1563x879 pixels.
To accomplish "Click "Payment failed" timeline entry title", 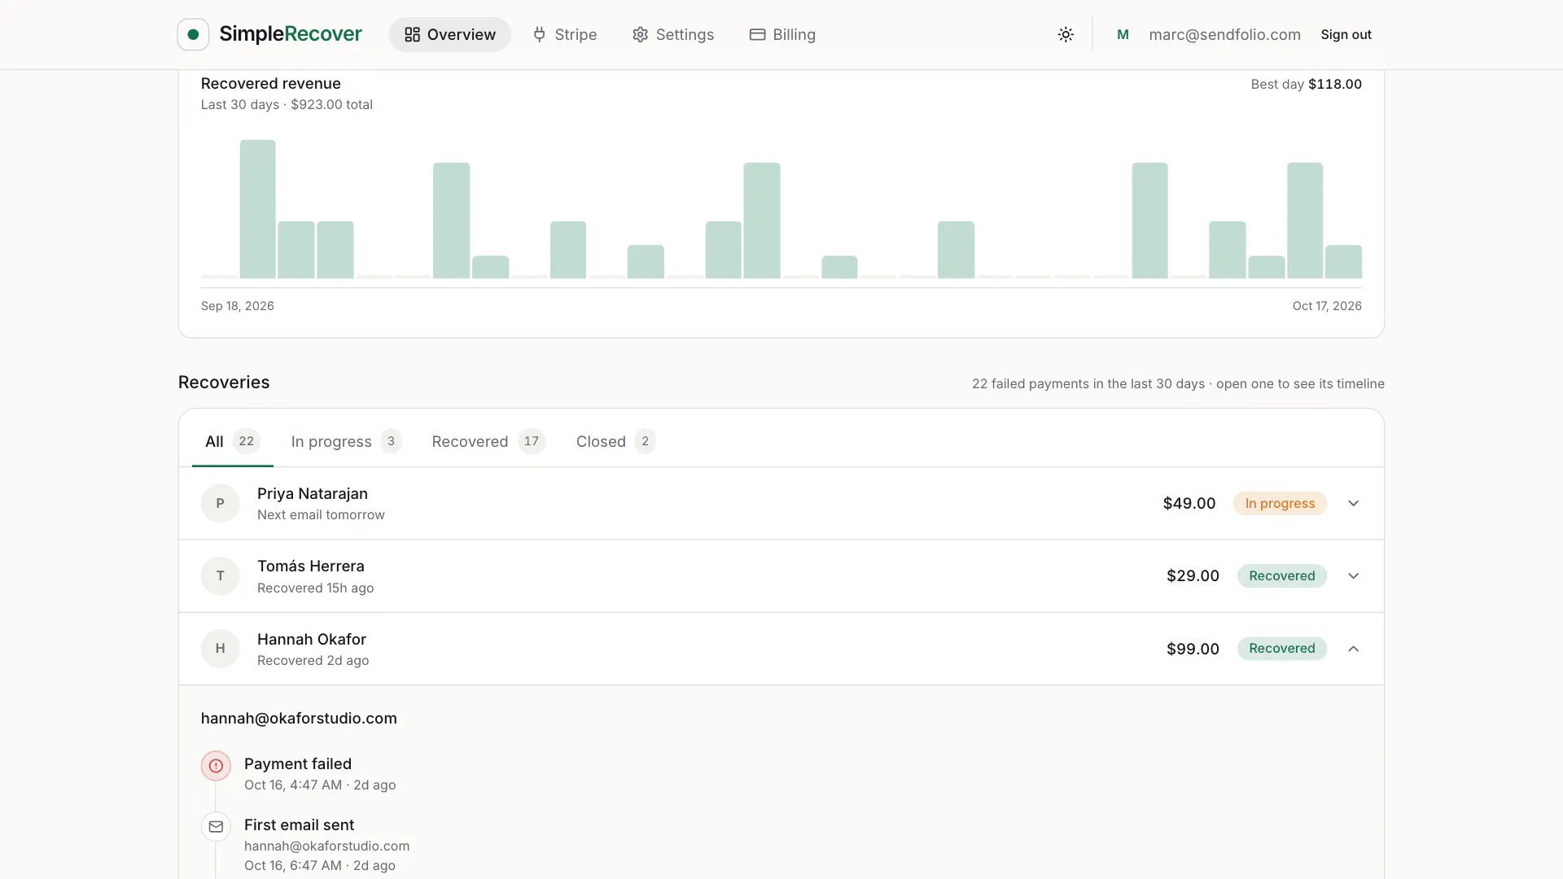I will [x=298, y=763].
